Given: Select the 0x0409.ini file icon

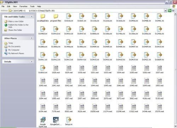Looking at the screenshot, I should pos(147,42).
